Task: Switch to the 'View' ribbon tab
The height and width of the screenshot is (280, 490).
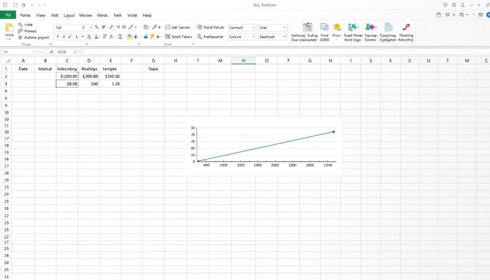Action: tap(41, 15)
